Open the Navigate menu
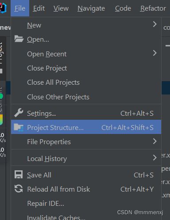Screen dimensions: 170x220 (x=91, y=8)
